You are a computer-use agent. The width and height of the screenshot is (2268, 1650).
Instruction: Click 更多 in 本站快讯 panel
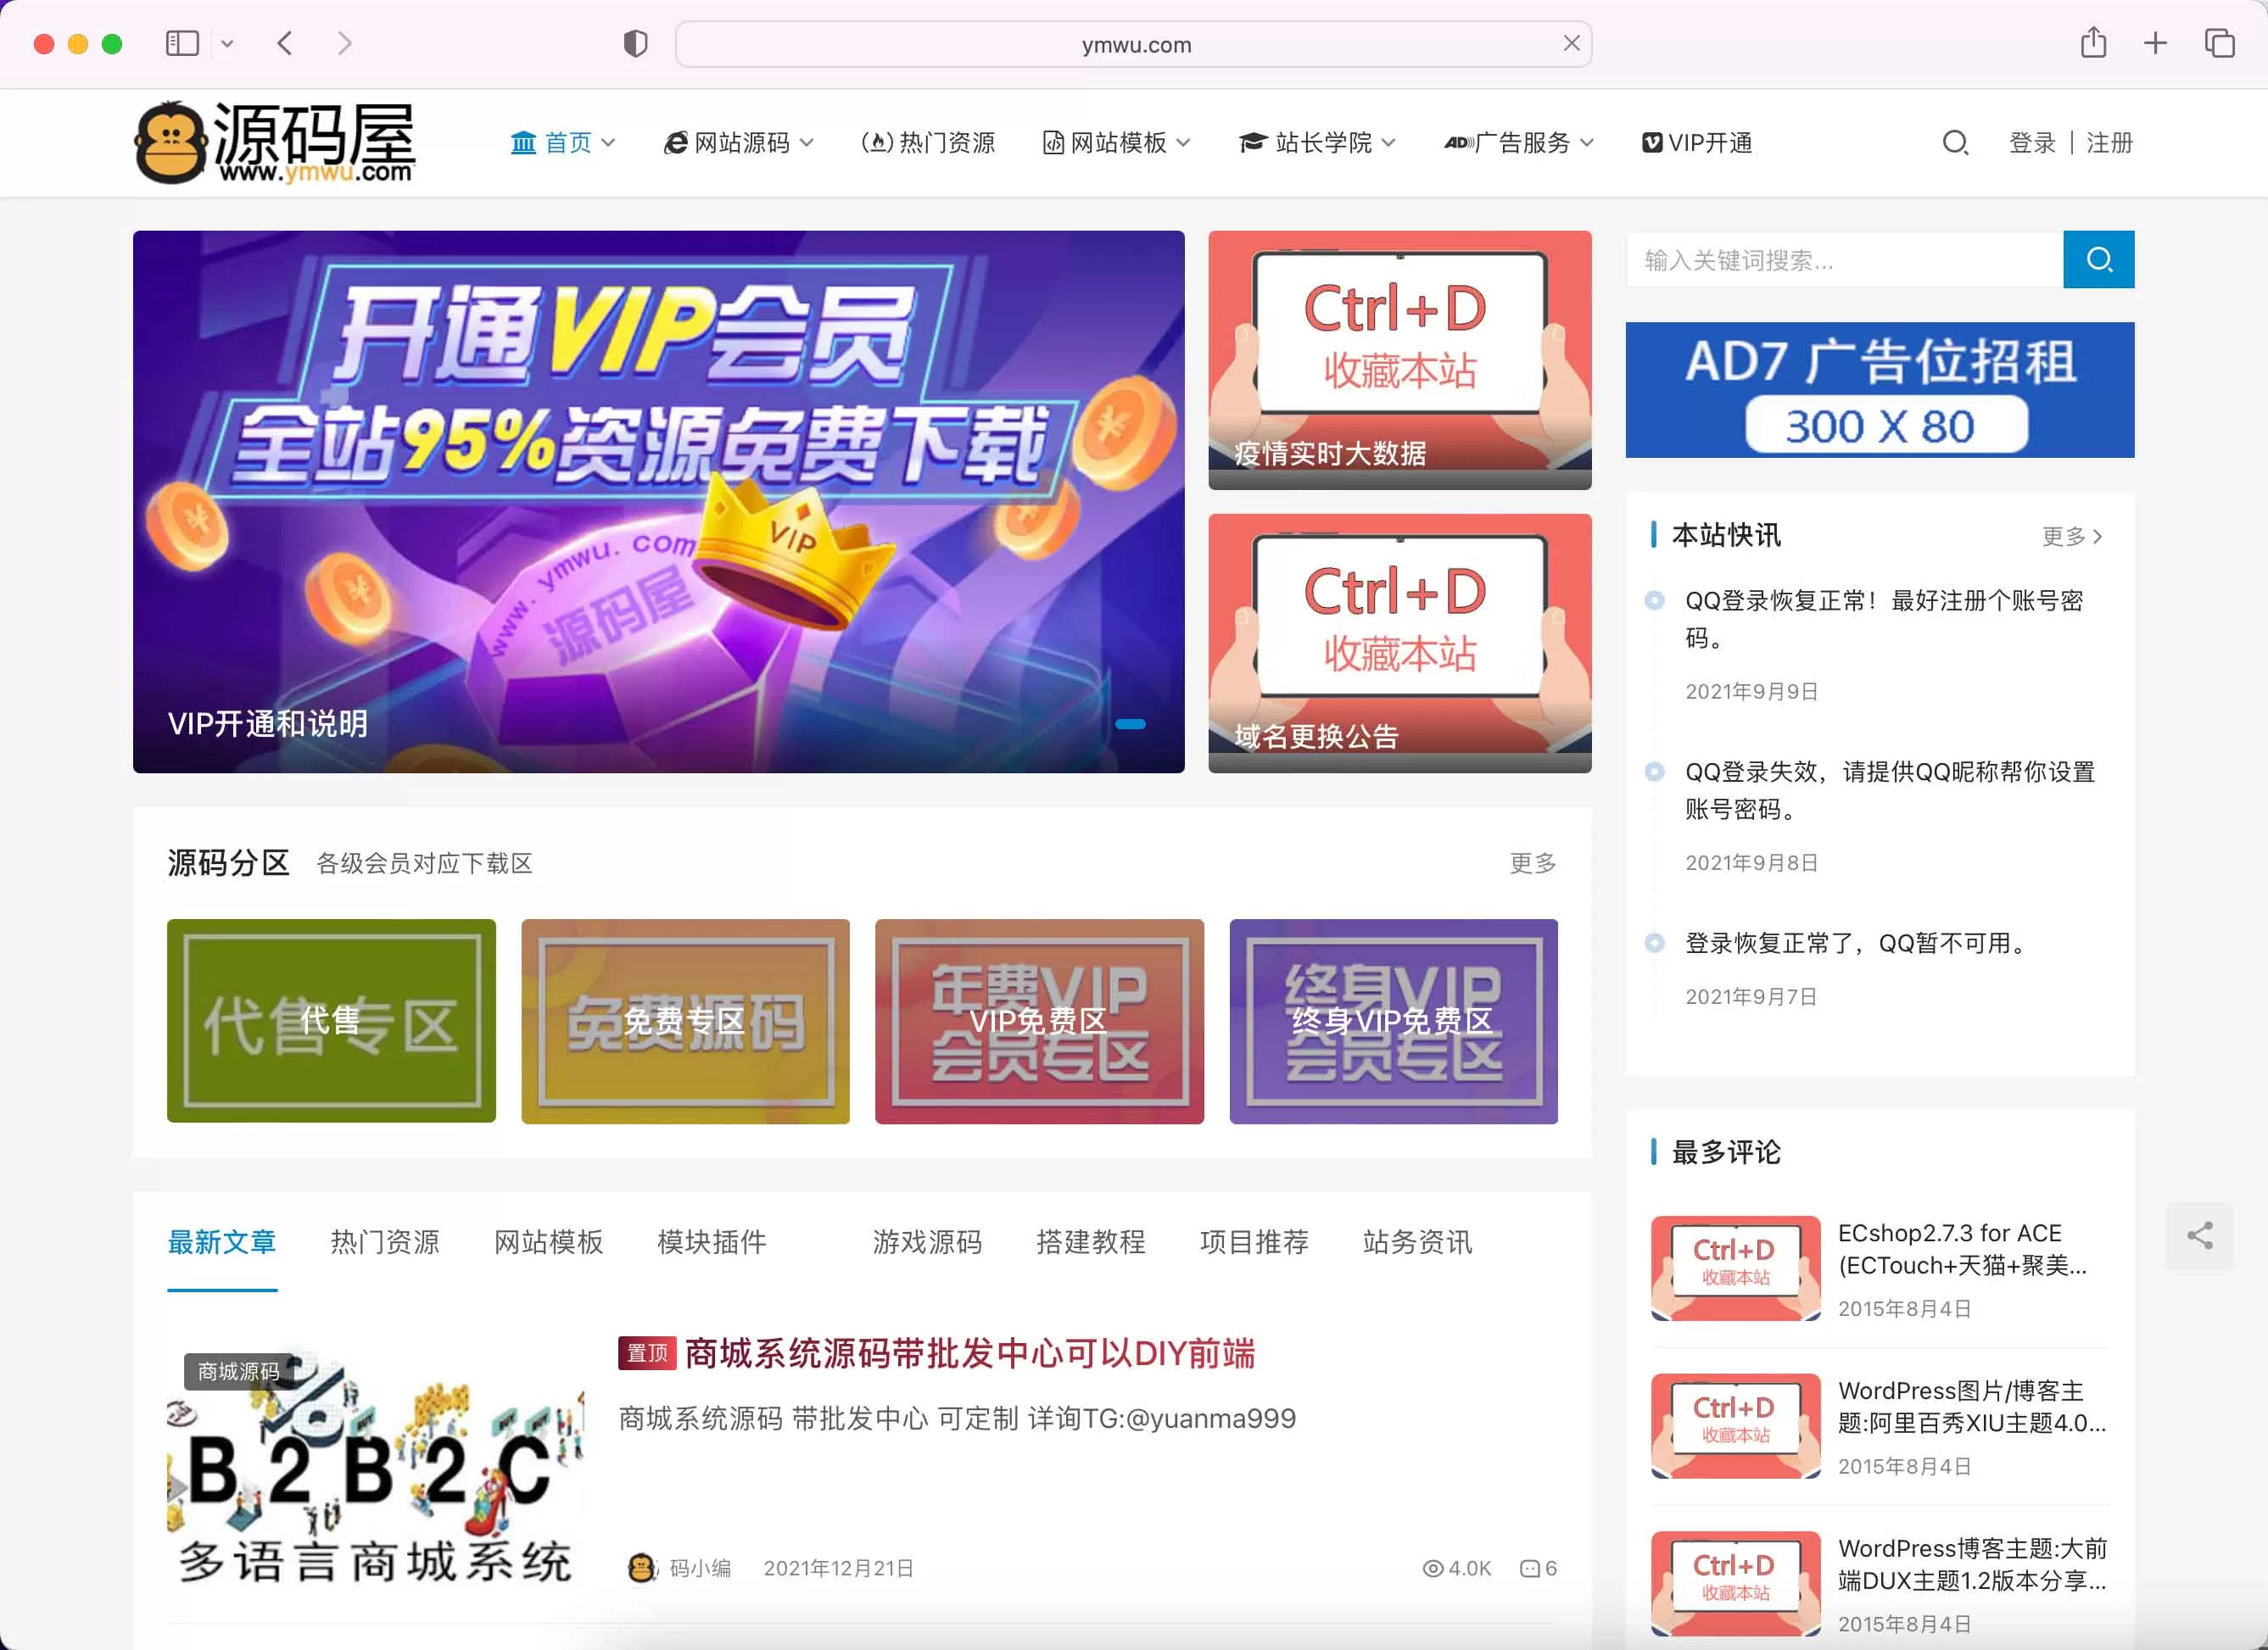click(2072, 537)
